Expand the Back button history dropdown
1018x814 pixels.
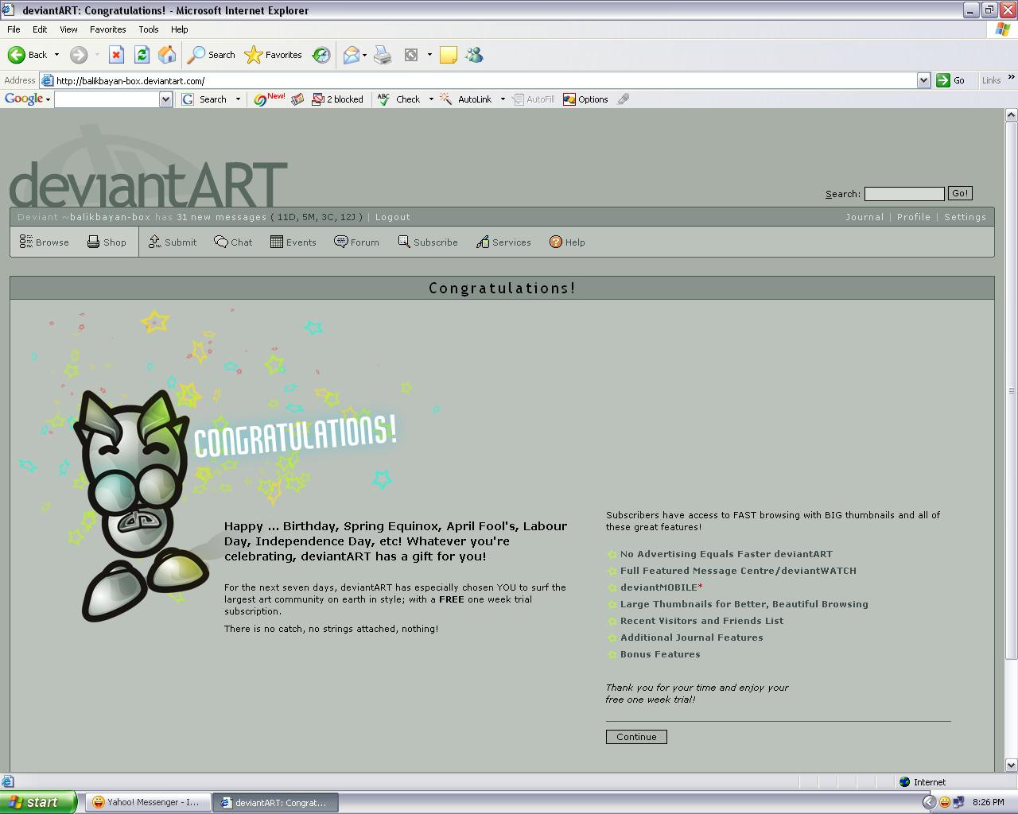click(x=56, y=55)
